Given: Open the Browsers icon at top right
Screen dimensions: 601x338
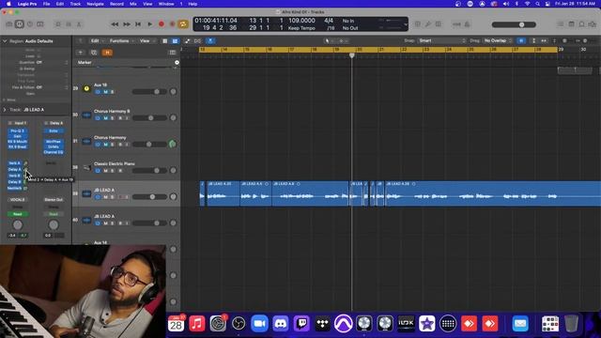Looking at the screenshot, I should [x=593, y=24].
